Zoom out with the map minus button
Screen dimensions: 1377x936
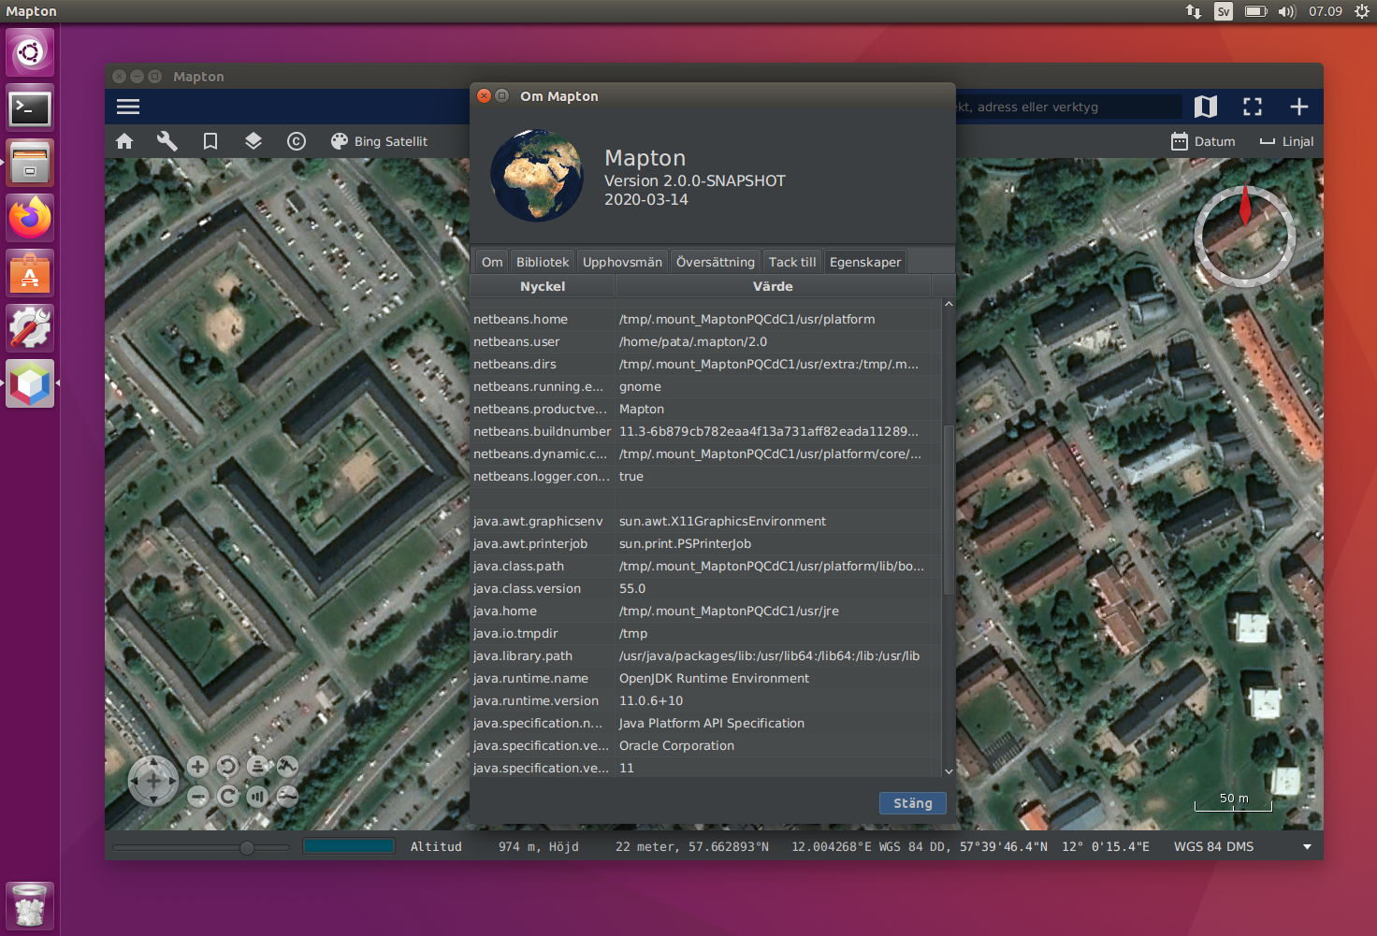coord(197,797)
